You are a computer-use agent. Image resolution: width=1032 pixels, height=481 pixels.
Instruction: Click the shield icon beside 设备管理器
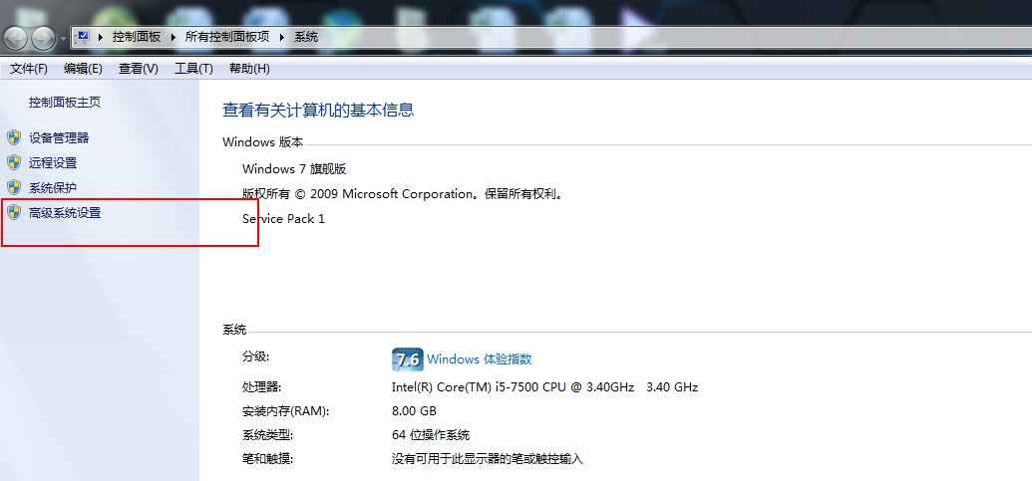click(14, 138)
